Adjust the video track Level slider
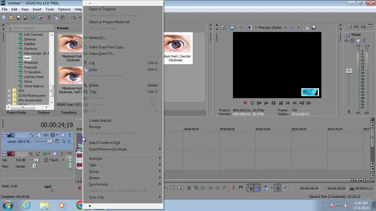Screen dimensions: 376x211 pos(49,142)
